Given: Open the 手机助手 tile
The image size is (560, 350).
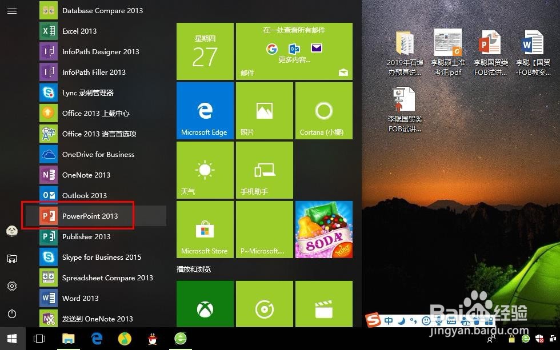Looking at the screenshot, I should [x=265, y=170].
